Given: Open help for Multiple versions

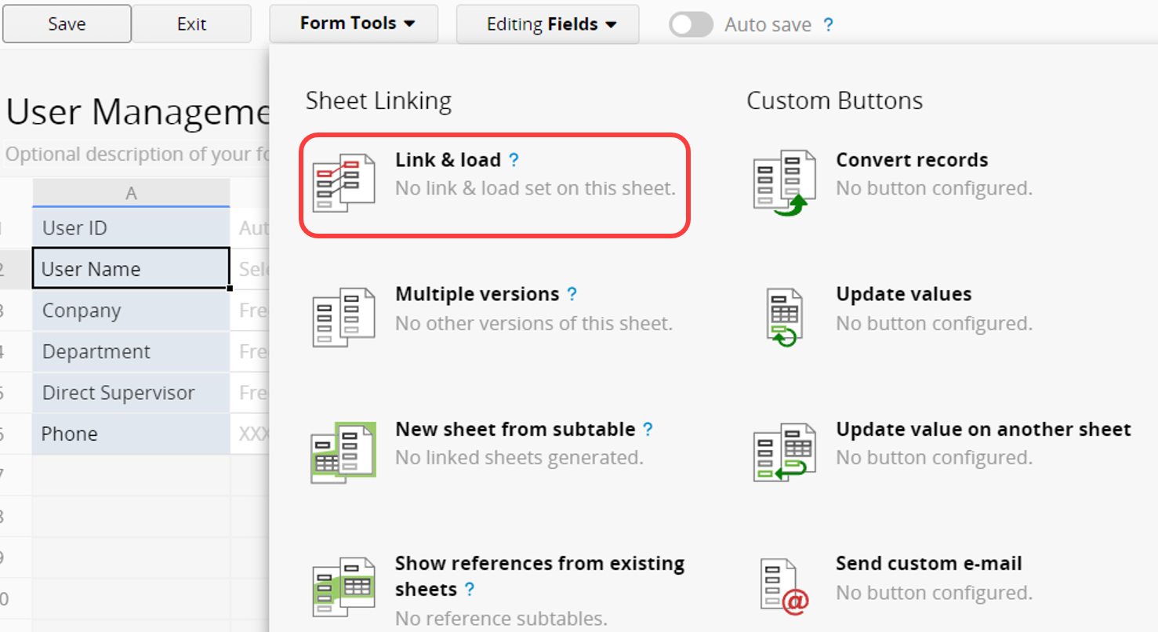Looking at the screenshot, I should [x=572, y=294].
